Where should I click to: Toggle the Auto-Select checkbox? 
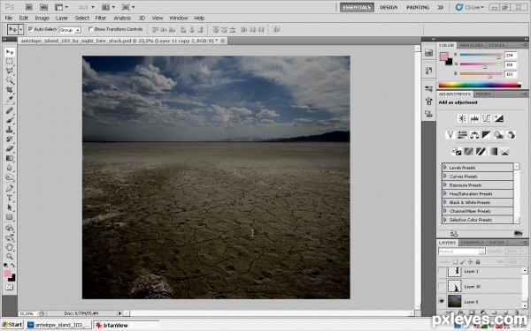30,29
